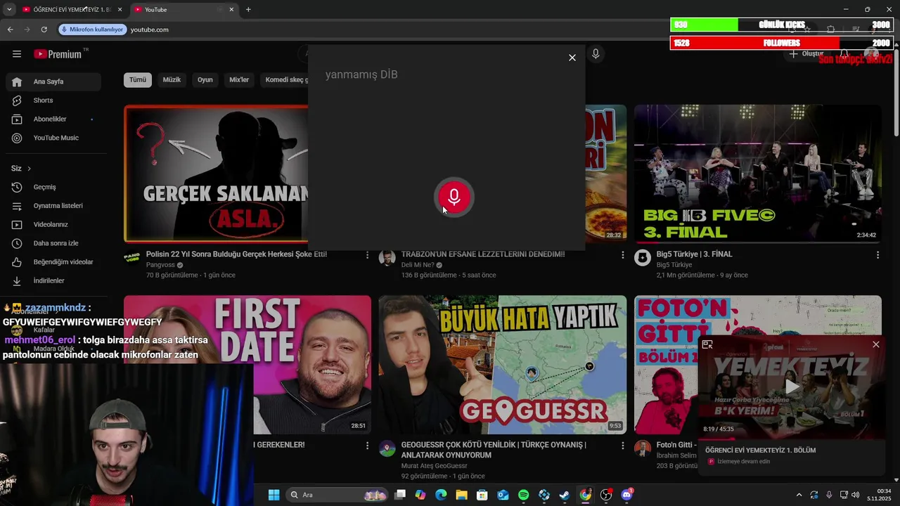
Task: Open Daha sonra izle list
Action: coord(53,243)
